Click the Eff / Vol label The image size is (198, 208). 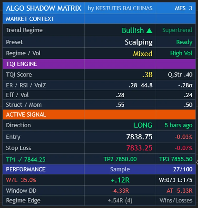(17, 95)
